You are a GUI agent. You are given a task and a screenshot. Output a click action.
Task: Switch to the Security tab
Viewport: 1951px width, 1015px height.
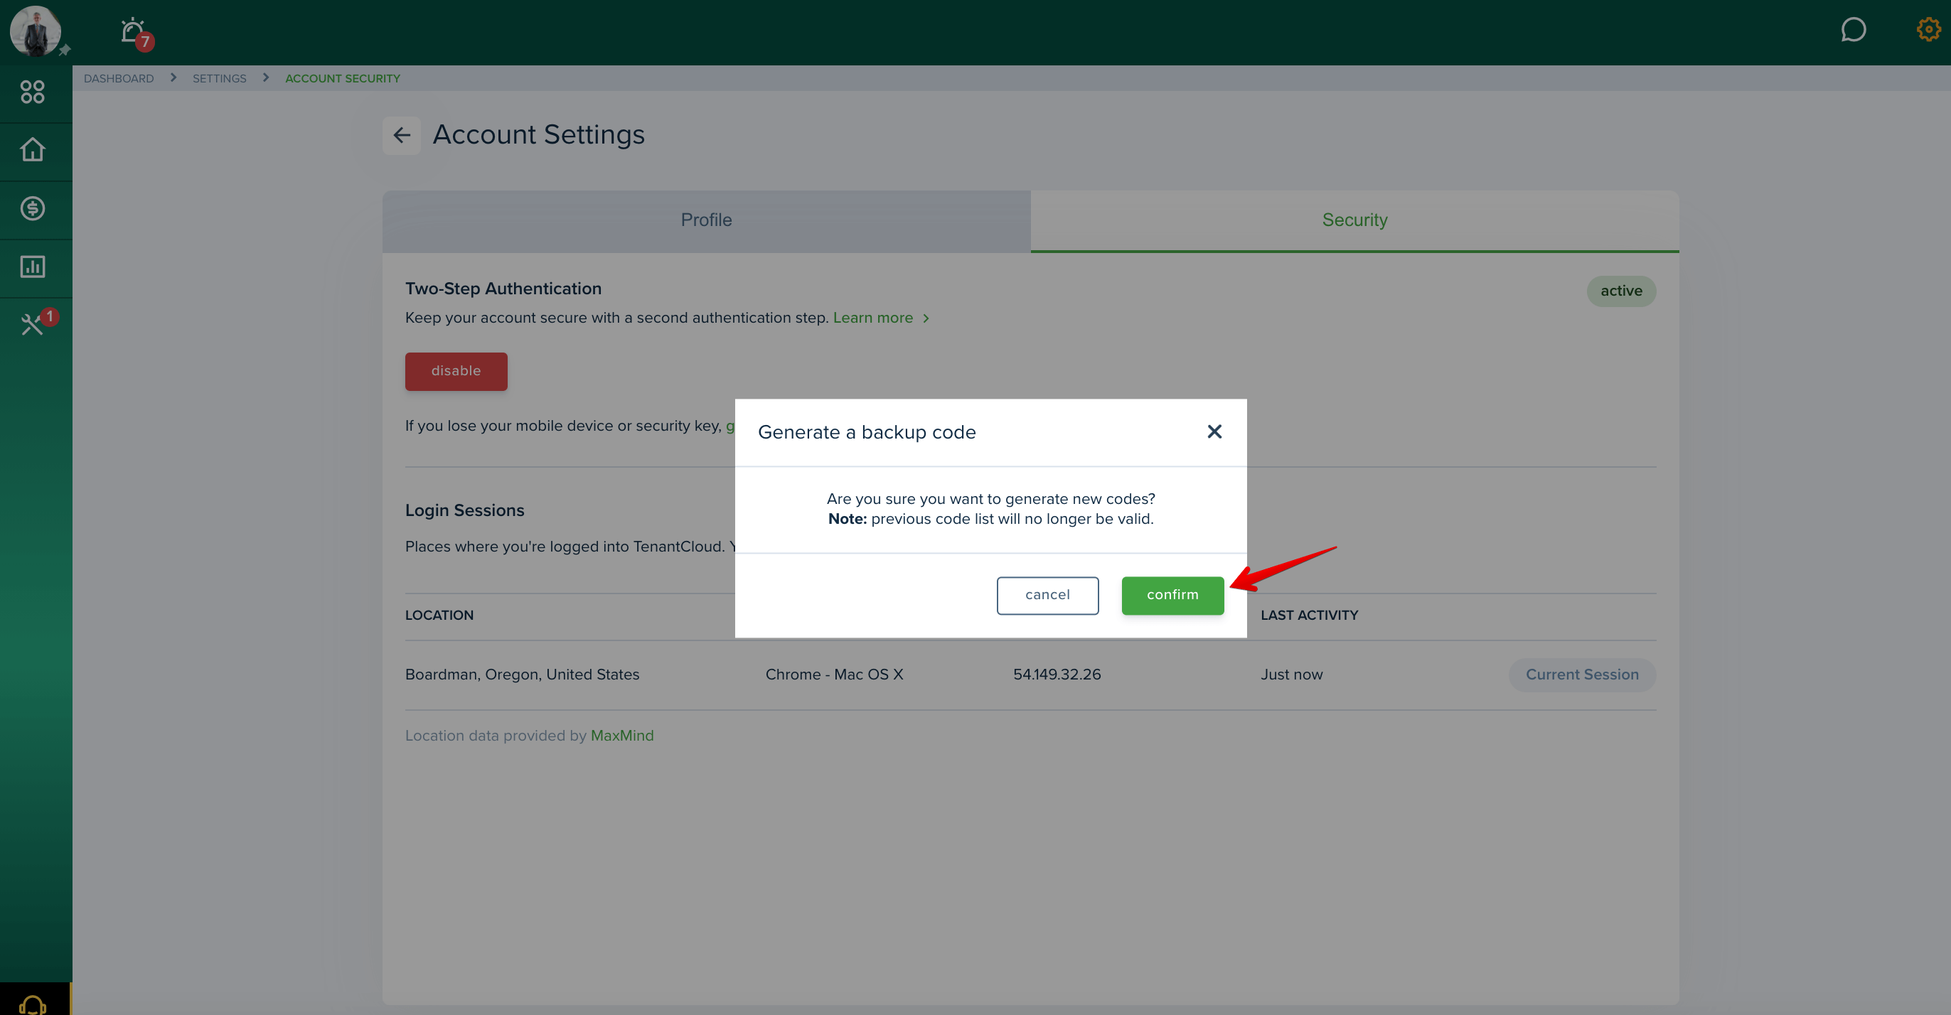1354,220
